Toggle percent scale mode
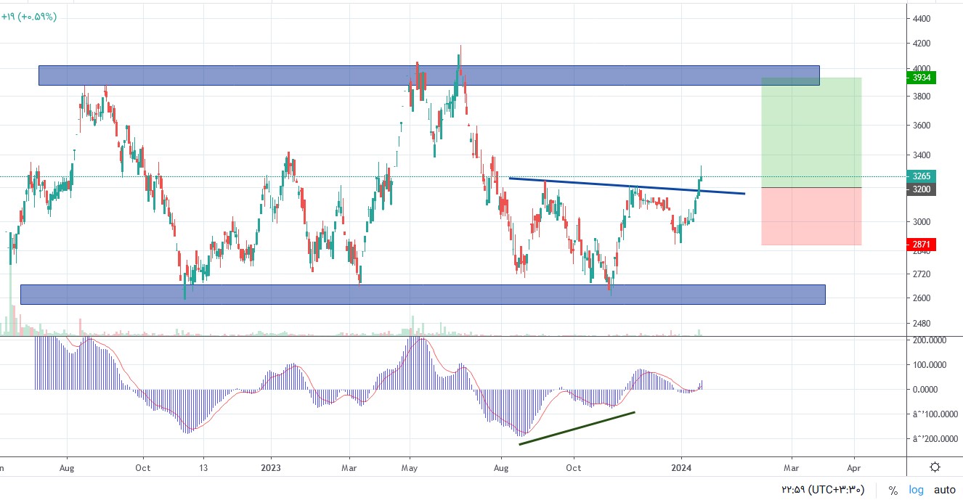Viewport: 963px width, 500px height. [893, 491]
